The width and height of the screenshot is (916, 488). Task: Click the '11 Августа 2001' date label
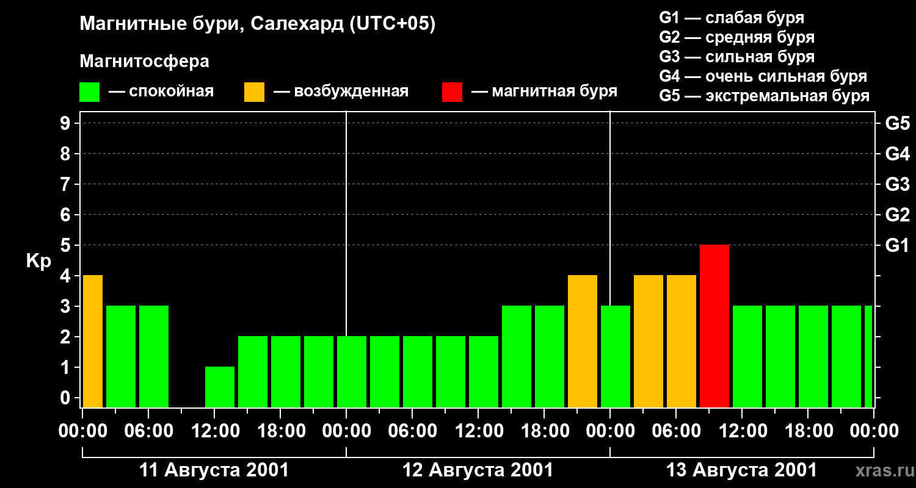214,470
